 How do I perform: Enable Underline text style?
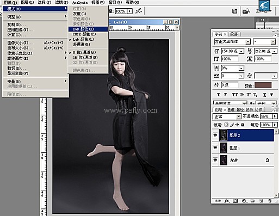tap(264, 95)
